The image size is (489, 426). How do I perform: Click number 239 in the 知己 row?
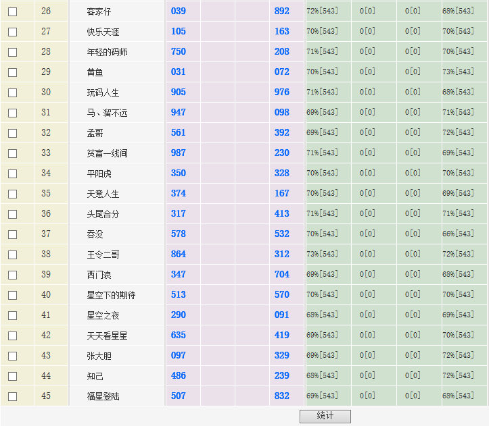tap(282, 376)
